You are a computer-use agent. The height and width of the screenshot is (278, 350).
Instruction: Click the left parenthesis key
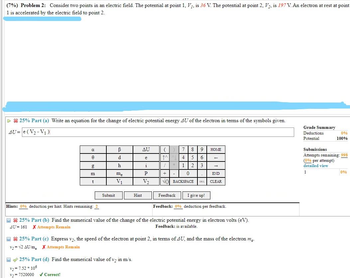[165, 149]
